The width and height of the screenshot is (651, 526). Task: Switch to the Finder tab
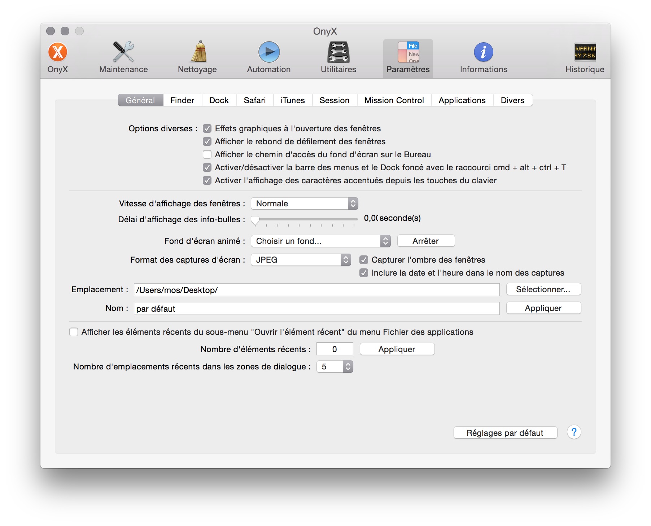tap(182, 100)
